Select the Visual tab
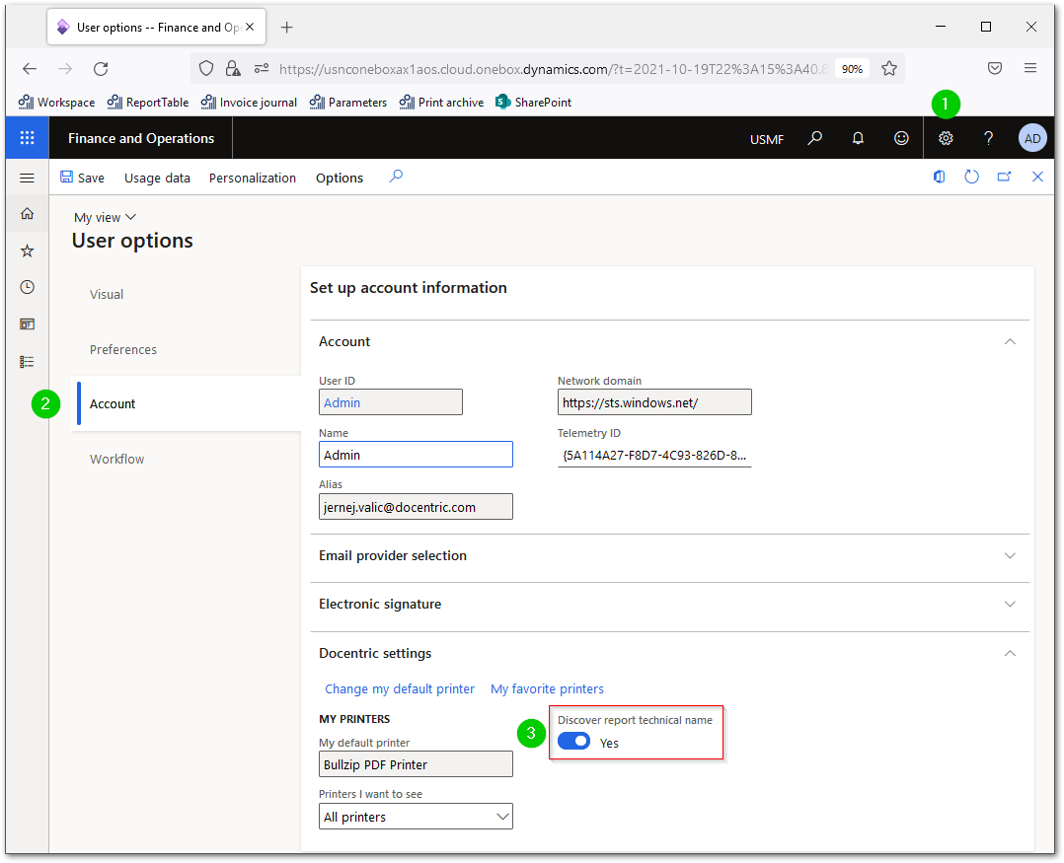 tap(107, 295)
